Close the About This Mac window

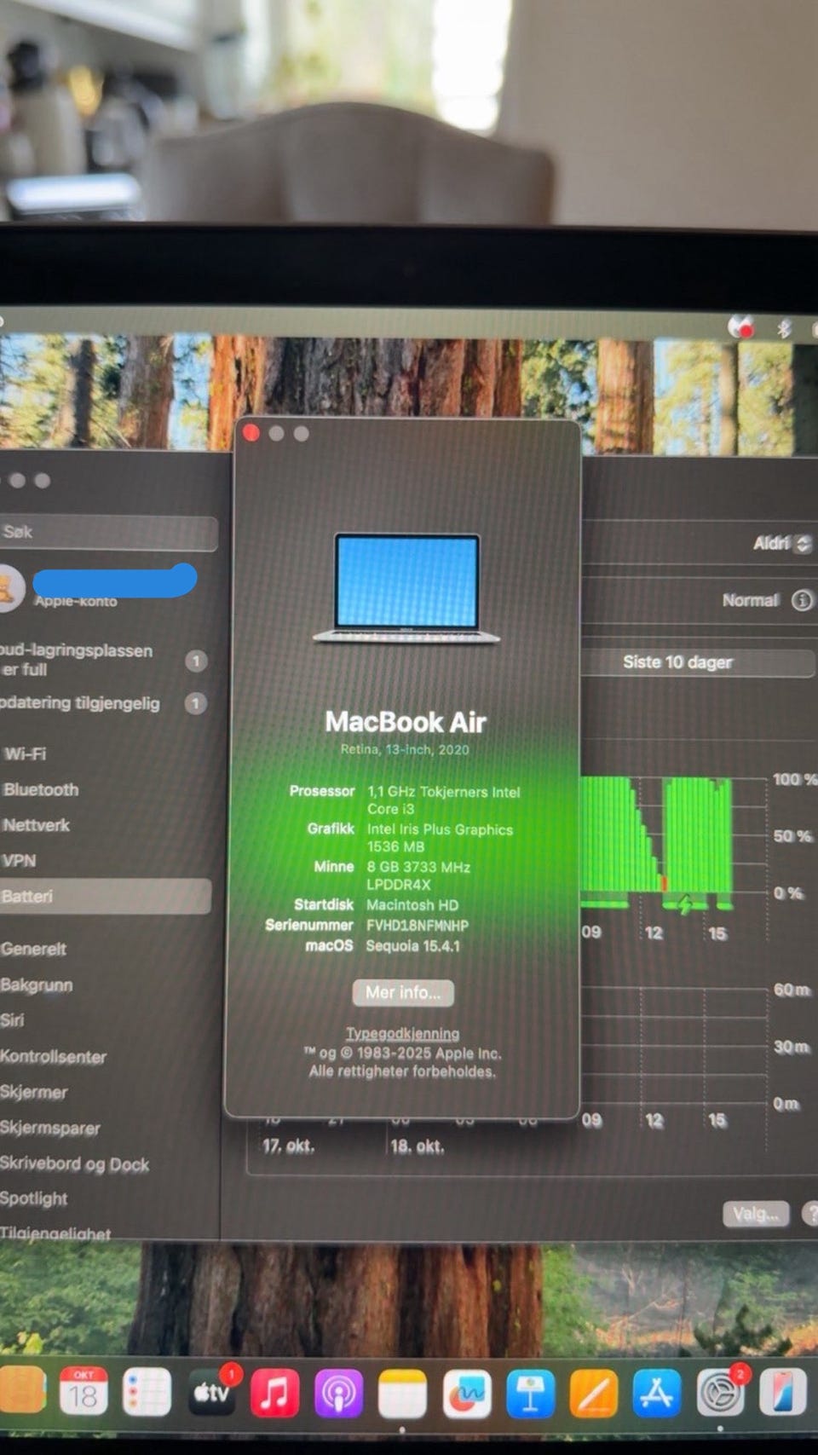coord(251,433)
